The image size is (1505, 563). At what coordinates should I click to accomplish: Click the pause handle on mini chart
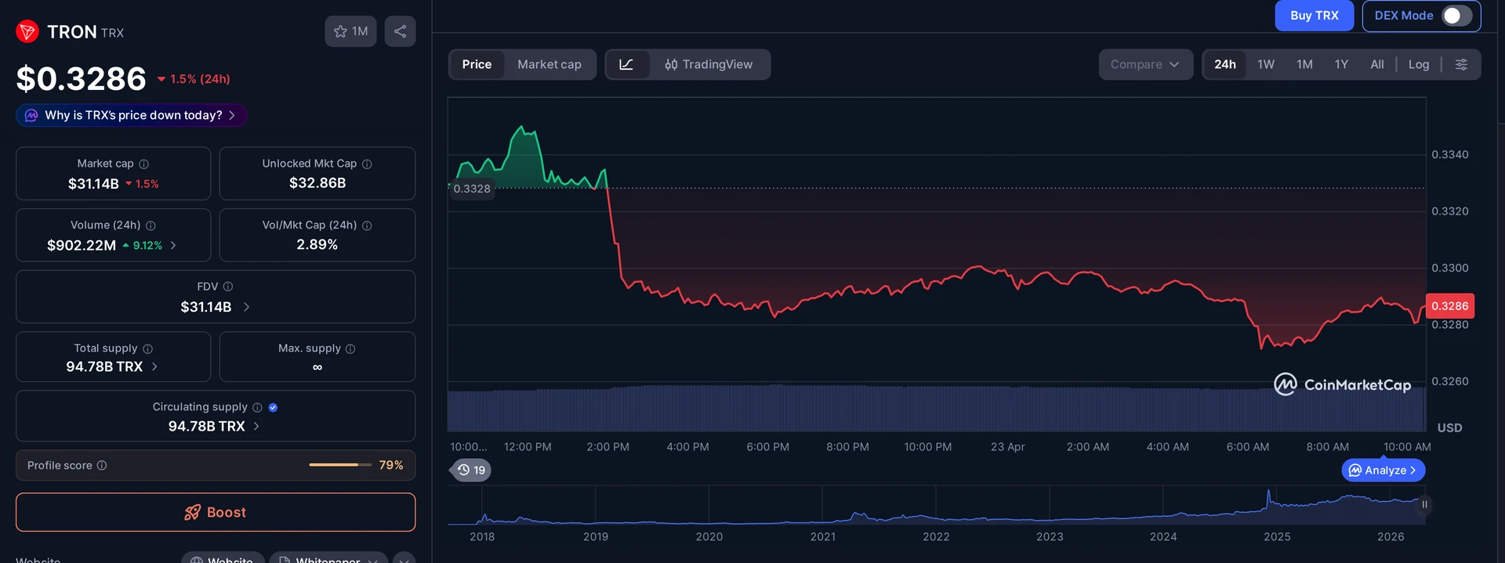click(x=1424, y=504)
